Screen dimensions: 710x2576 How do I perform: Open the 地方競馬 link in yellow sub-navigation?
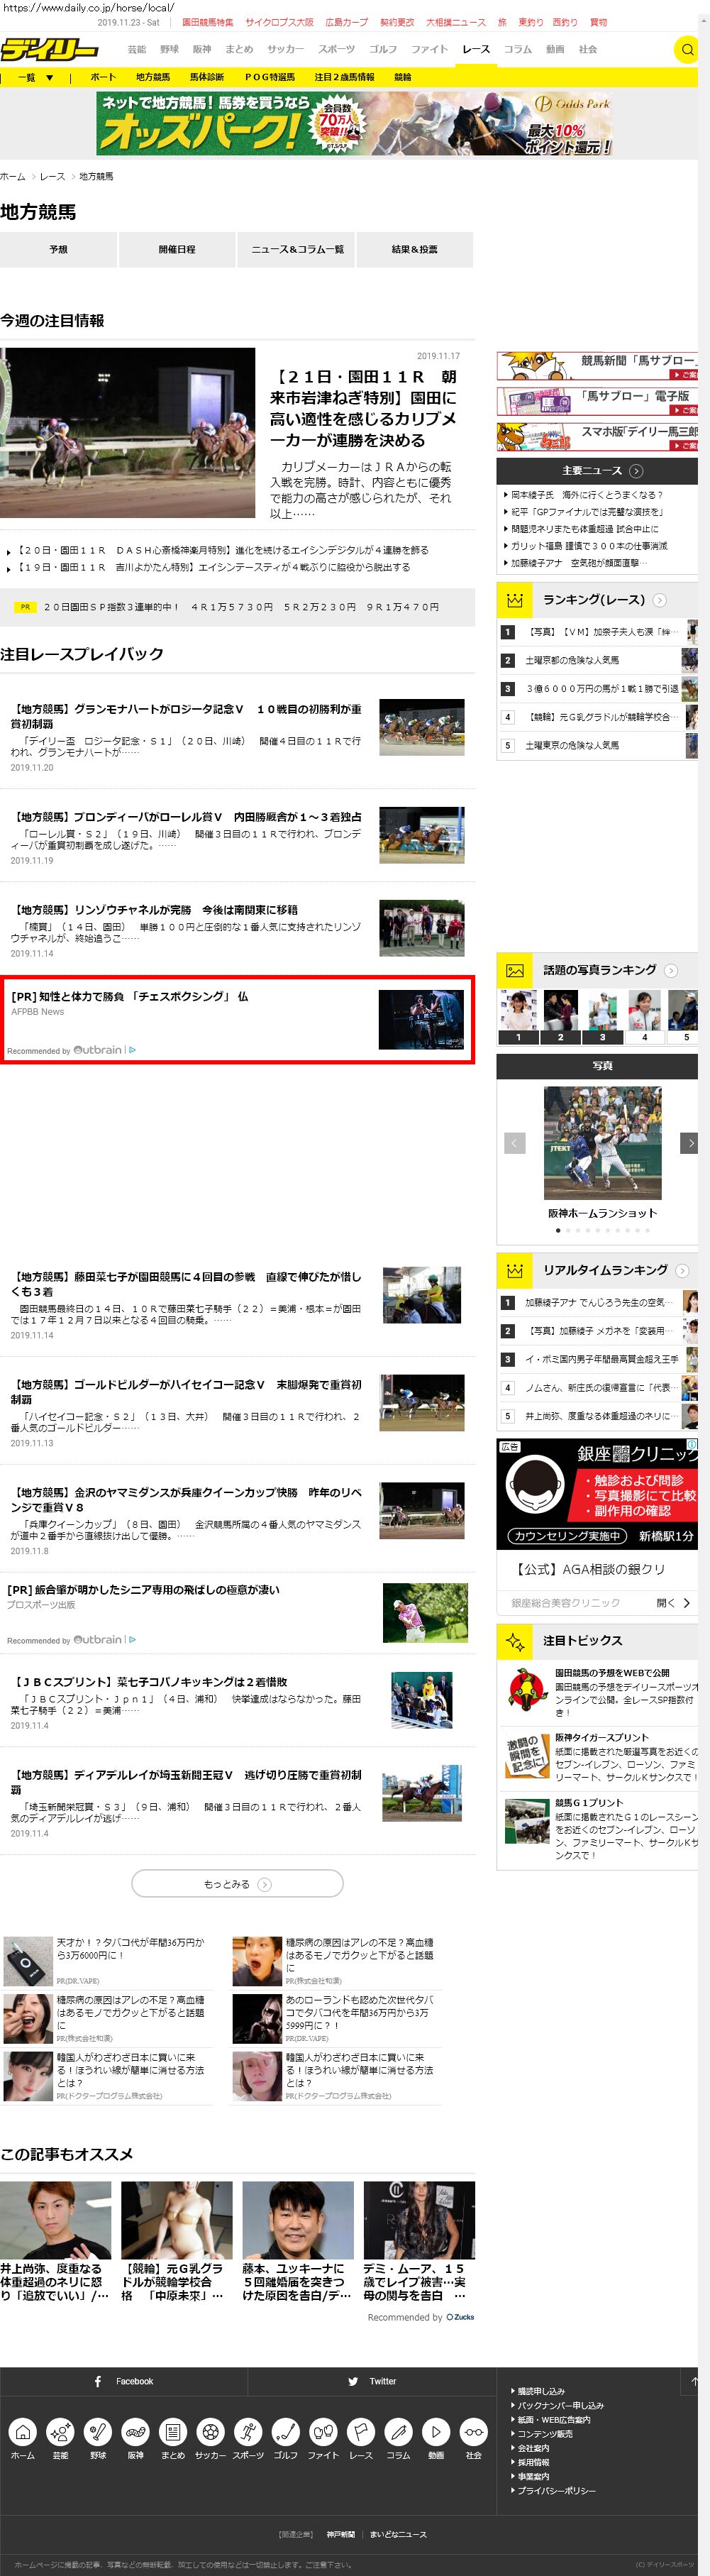coord(153,77)
